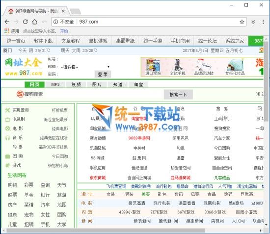The width and height of the screenshot is (270, 234).
Task: Open the 飞机票查询 link
Action: click(116, 186)
